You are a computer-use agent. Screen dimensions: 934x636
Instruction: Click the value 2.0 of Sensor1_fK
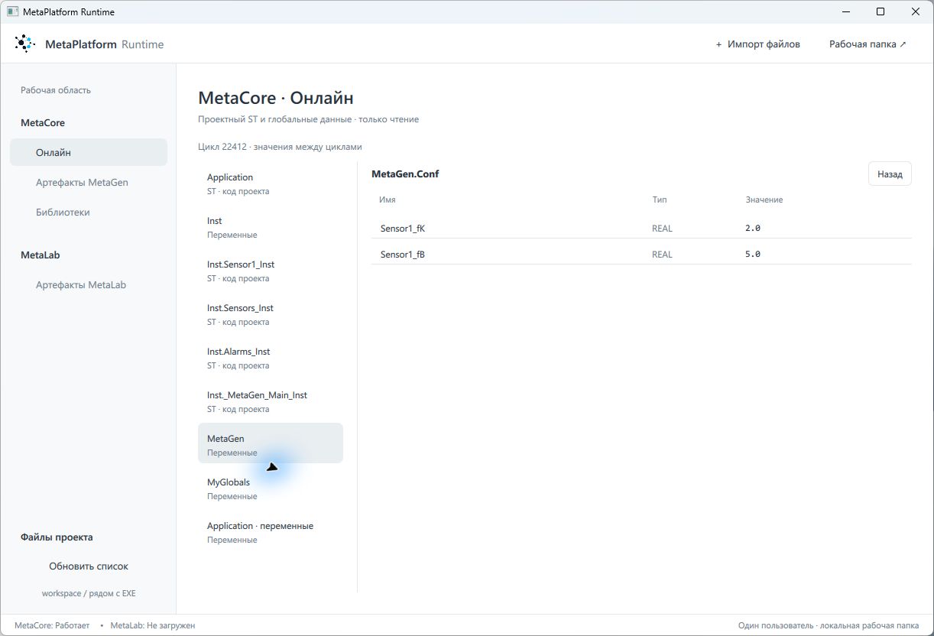753,229
